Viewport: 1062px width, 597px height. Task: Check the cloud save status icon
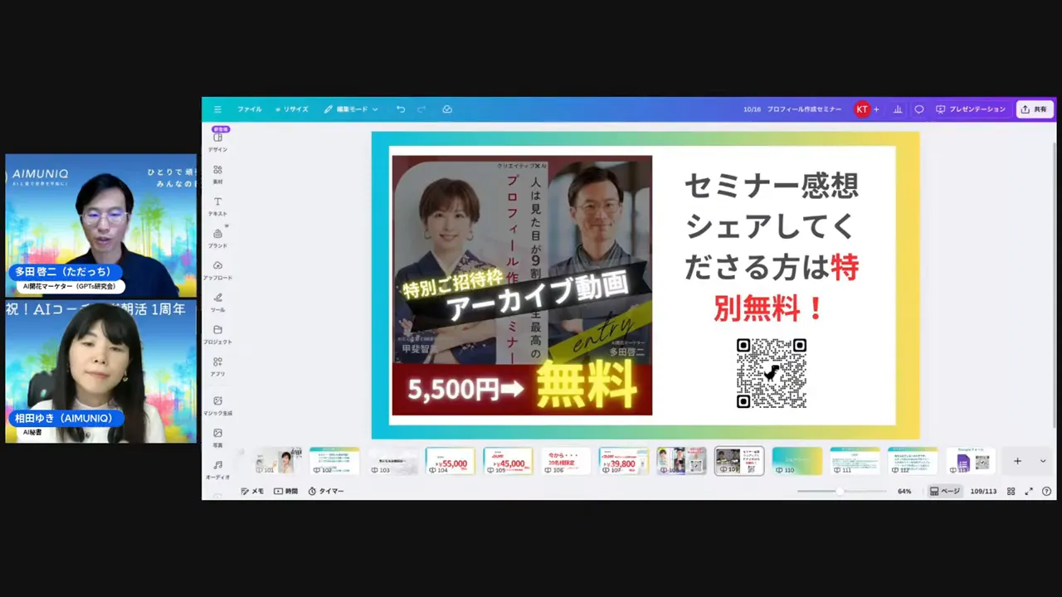click(x=447, y=109)
